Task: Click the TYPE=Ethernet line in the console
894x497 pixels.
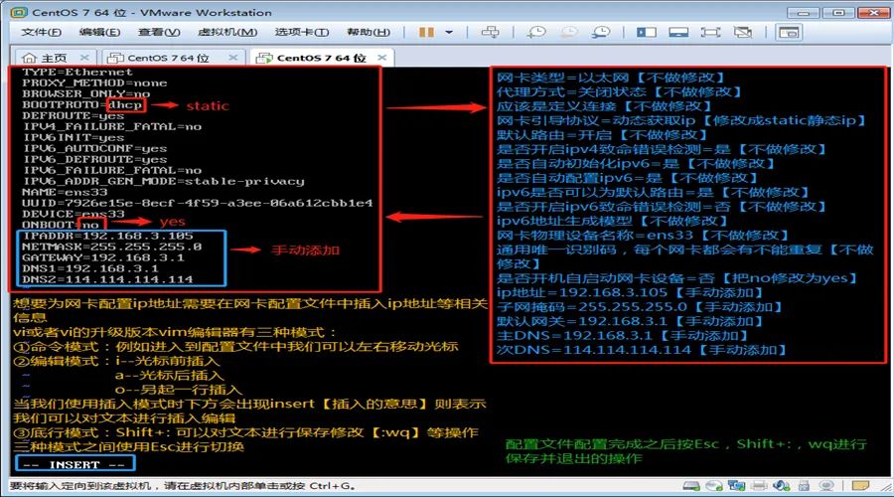Action: click(x=77, y=72)
